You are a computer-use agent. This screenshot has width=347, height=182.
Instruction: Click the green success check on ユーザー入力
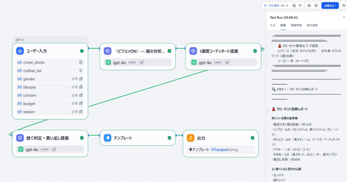pos(82,51)
